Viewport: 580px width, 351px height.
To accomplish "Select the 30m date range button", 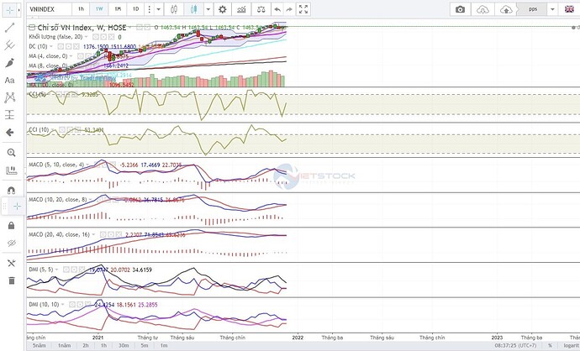I will (124, 345).
